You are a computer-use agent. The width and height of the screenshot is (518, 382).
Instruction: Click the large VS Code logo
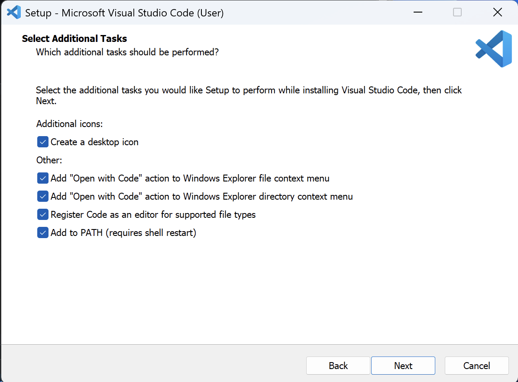(x=493, y=48)
